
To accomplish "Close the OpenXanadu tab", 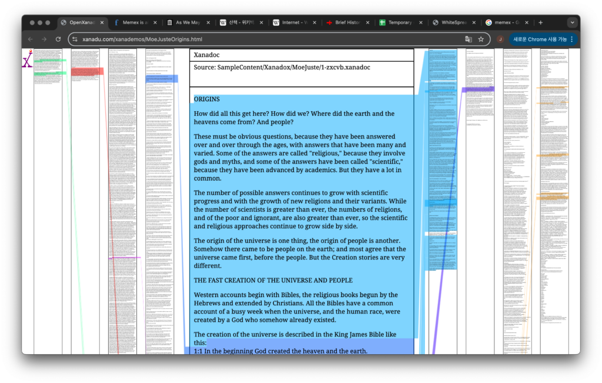I will pyautogui.click(x=102, y=22).
